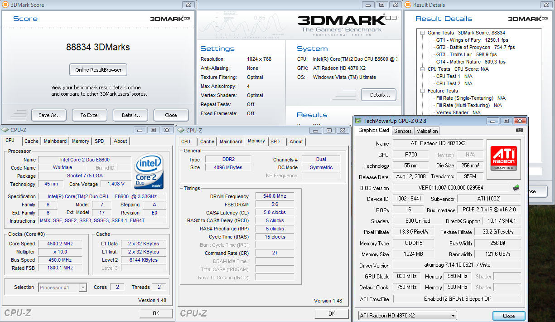Close the 3DMark Score window via X
The height and width of the screenshot is (322, 555).
point(188,5)
